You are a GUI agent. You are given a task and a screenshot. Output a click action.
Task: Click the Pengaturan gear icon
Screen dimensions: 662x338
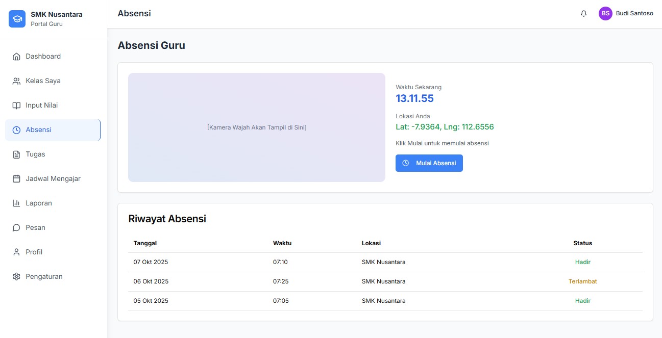[16, 277]
